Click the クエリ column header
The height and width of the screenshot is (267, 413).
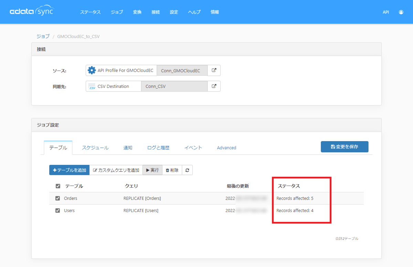(x=131, y=186)
